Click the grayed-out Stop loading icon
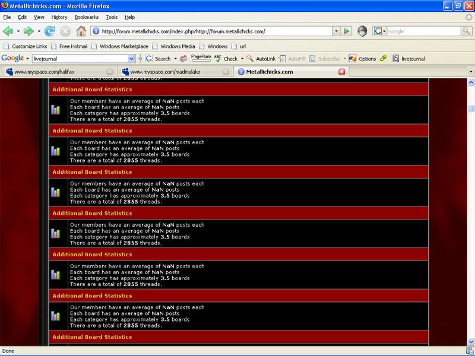Screen dimensions: 475x356 click(65, 31)
